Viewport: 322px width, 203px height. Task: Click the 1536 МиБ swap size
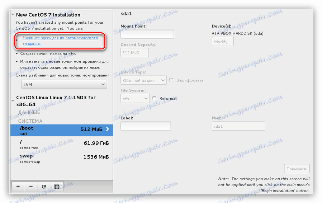coord(96,157)
